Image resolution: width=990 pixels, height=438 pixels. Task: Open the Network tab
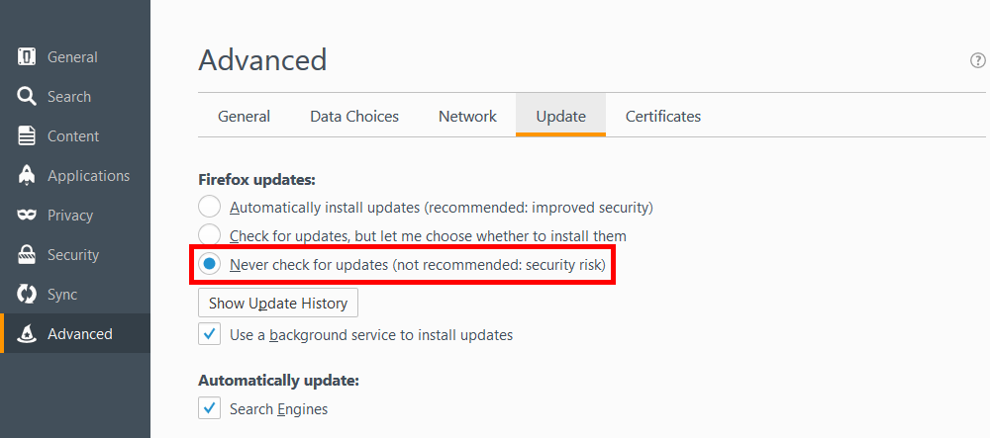point(467,117)
